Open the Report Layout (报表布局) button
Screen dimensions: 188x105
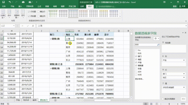coord(17,14)
